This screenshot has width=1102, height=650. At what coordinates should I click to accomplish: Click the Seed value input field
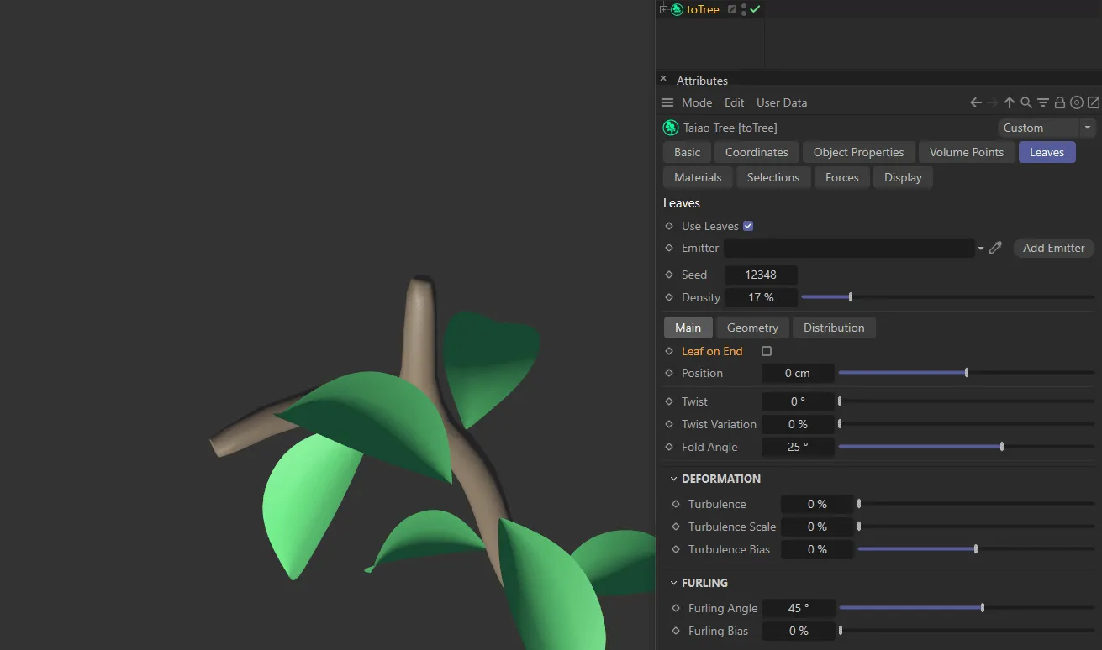click(761, 275)
